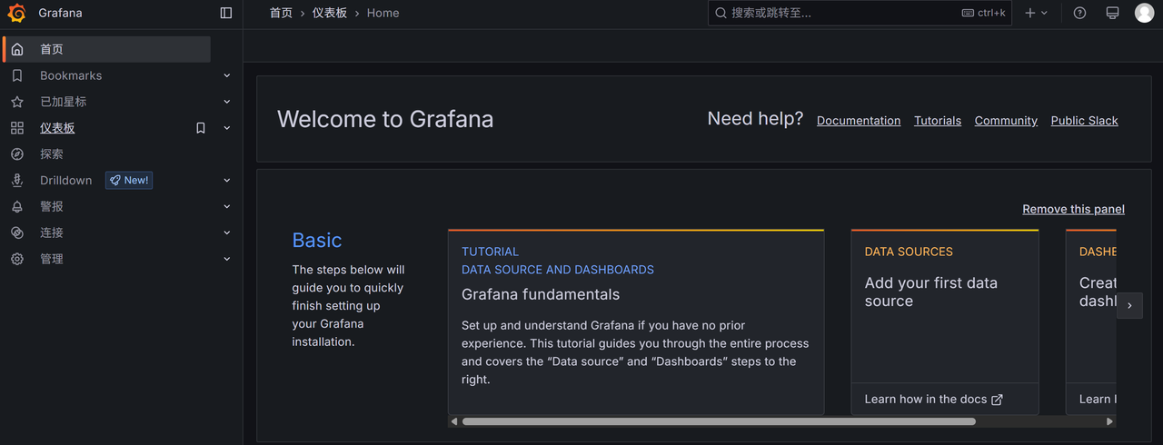
Task: Click the scrollbar left arrow
Action: click(454, 421)
